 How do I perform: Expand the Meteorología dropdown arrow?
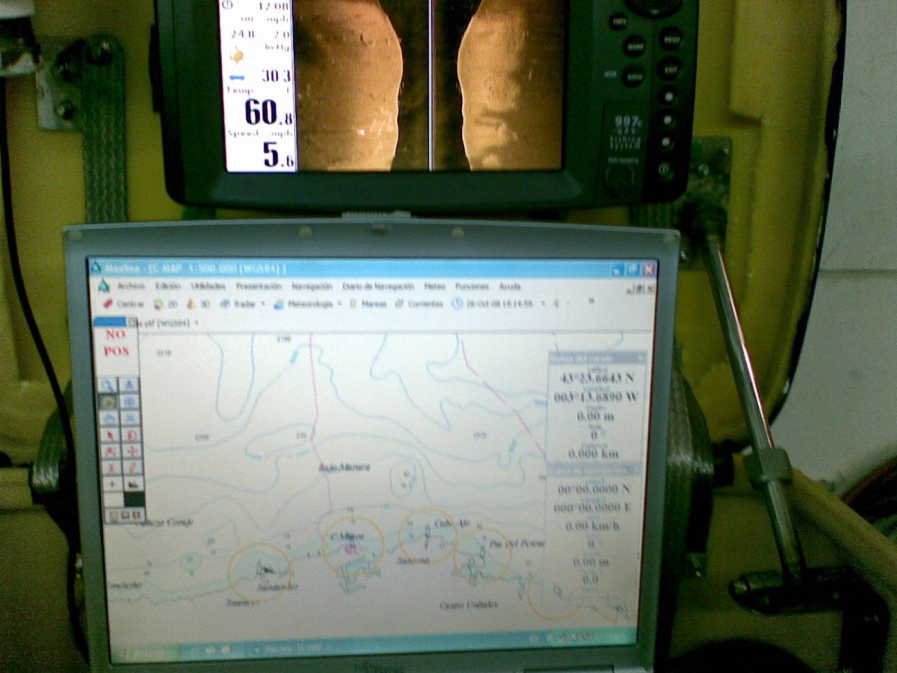point(339,304)
